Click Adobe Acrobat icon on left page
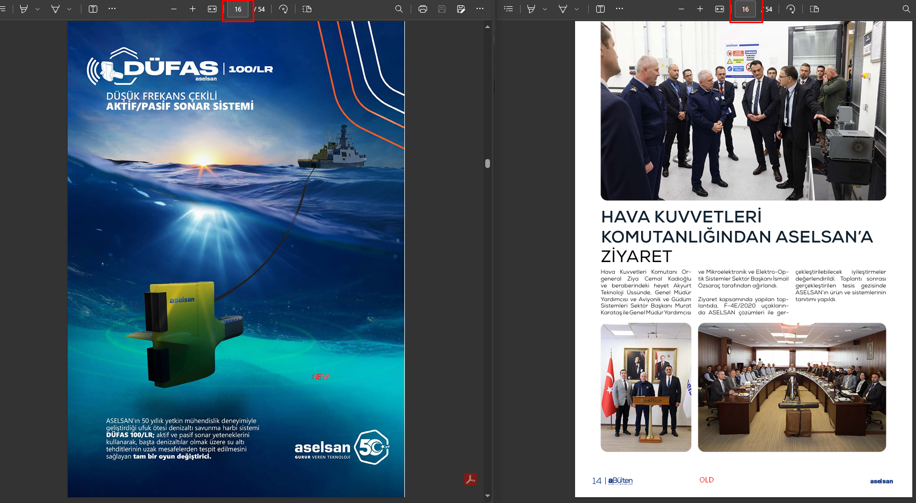Image resolution: width=916 pixels, height=503 pixels. (470, 479)
